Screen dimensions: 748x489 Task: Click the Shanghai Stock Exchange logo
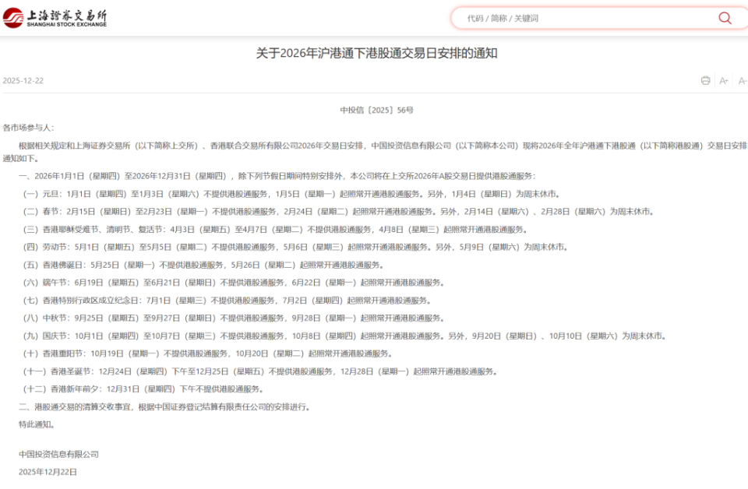(x=55, y=18)
